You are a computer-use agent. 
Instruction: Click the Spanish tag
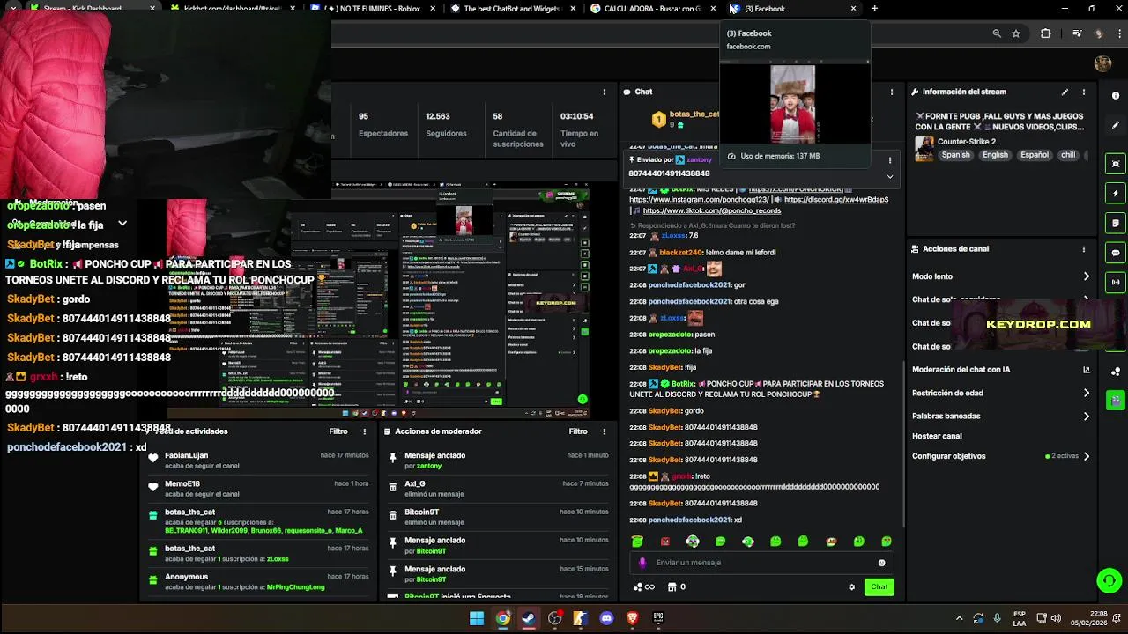click(x=955, y=155)
